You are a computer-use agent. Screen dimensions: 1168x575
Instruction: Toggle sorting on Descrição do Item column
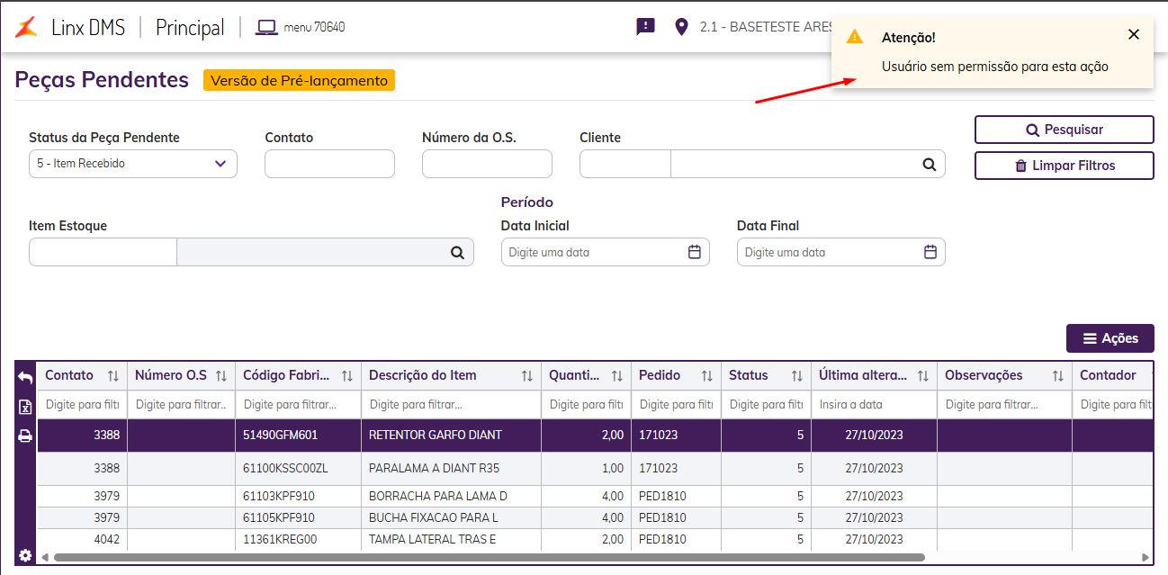click(527, 376)
